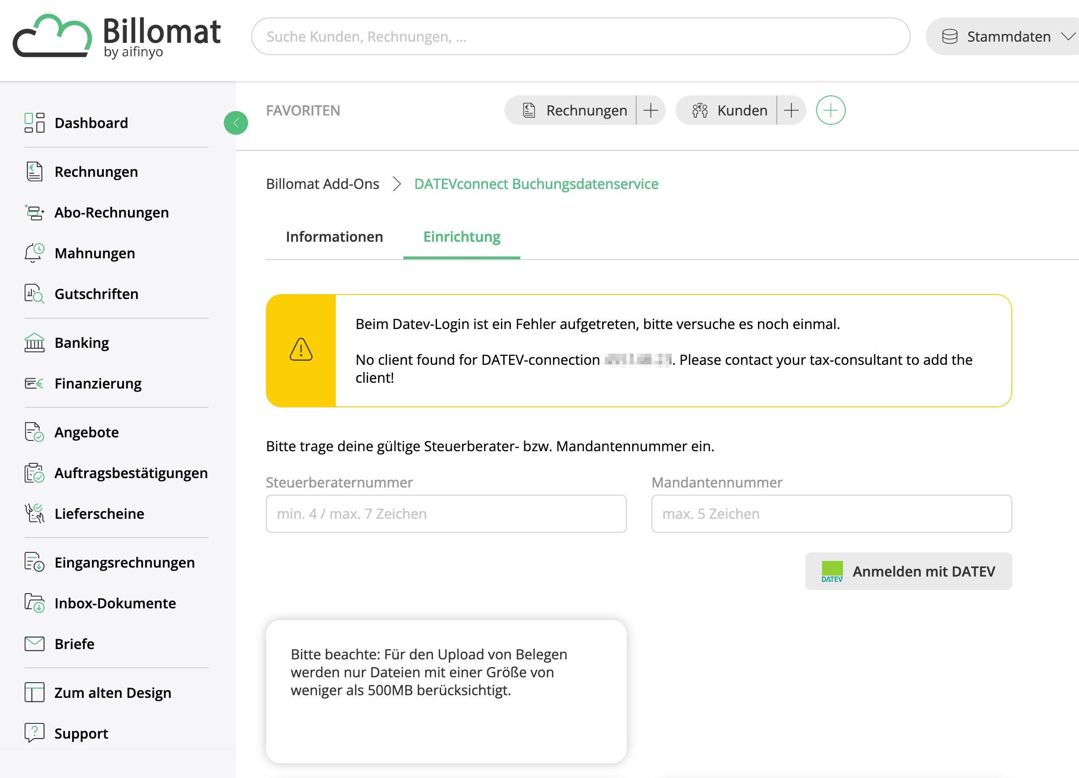Click the Rechnungen sidebar icon
The image size is (1079, 778).
click(34, 172)
